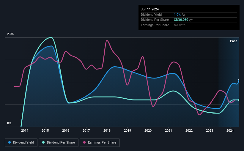Select the Dividend Yield endpoint marker
The width and height of the screenshot is (244, 151).
pos(239,81)
